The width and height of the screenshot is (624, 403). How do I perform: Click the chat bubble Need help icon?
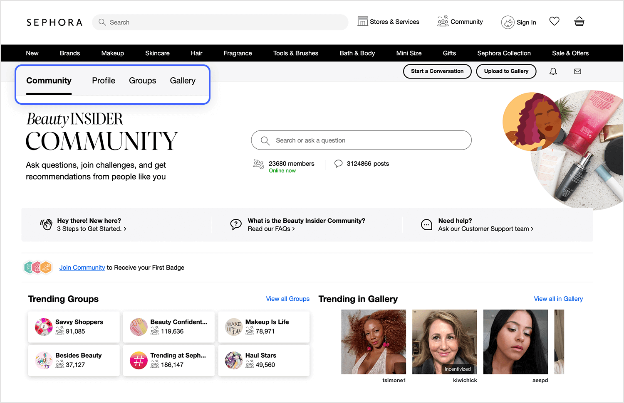tap(426, 224)
